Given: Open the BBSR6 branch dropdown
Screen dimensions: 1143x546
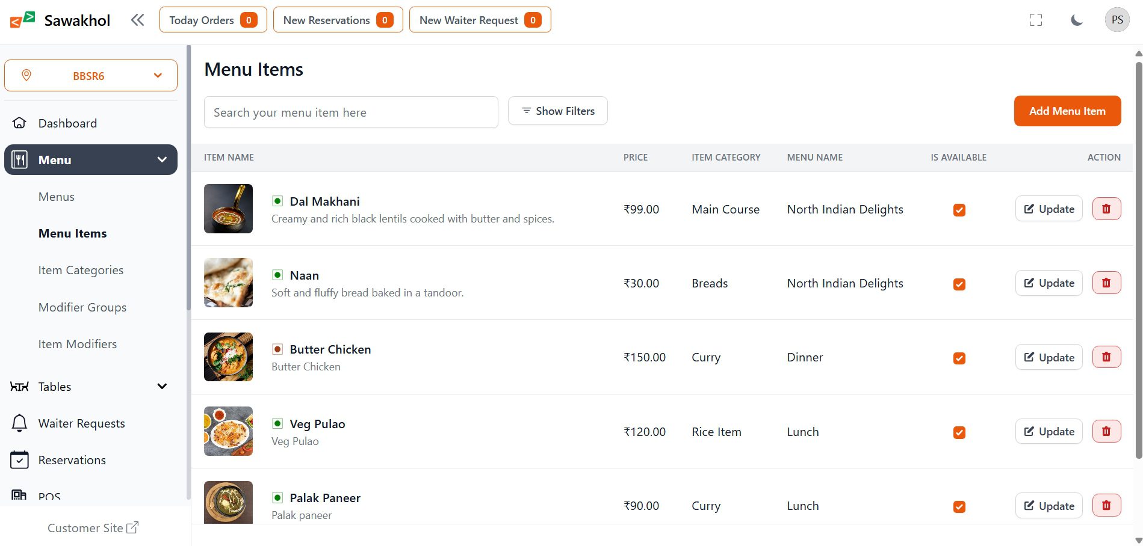Looking at the screenshot, I should (91, 76).
